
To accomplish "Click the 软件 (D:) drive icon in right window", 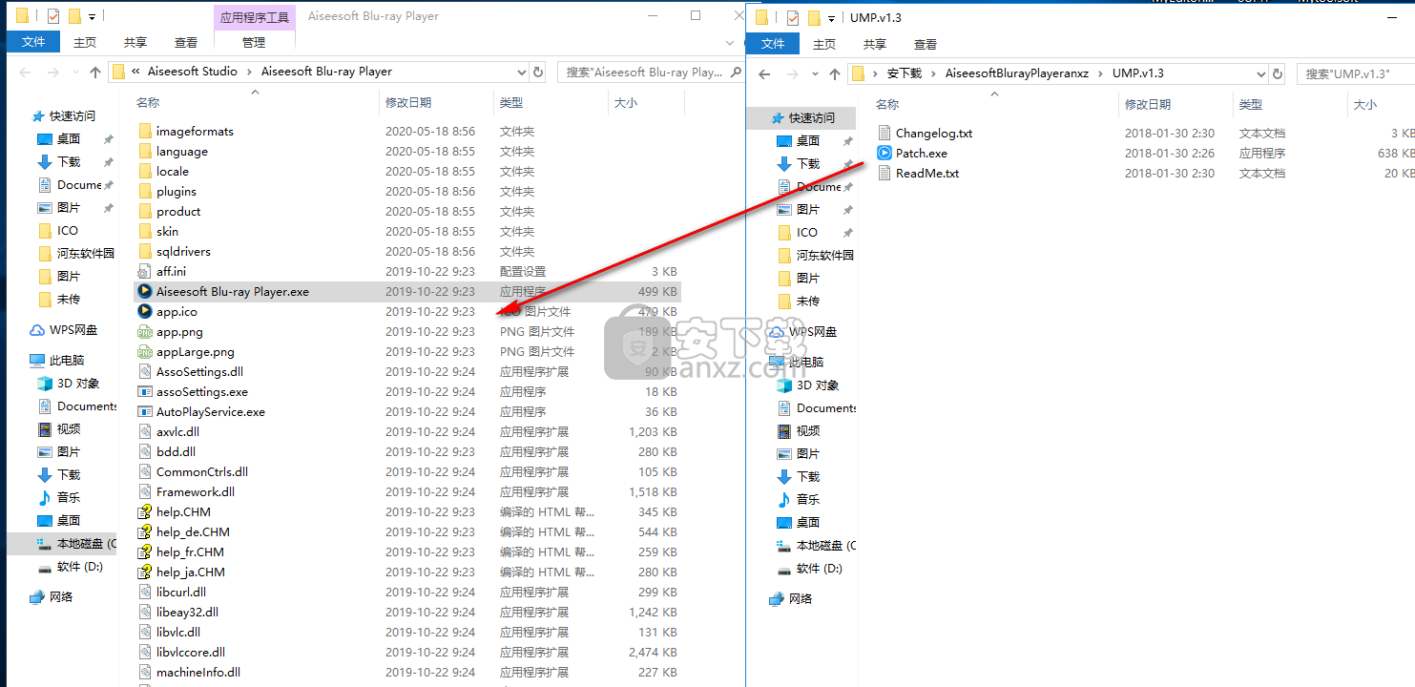I will (x=784, y=569).
